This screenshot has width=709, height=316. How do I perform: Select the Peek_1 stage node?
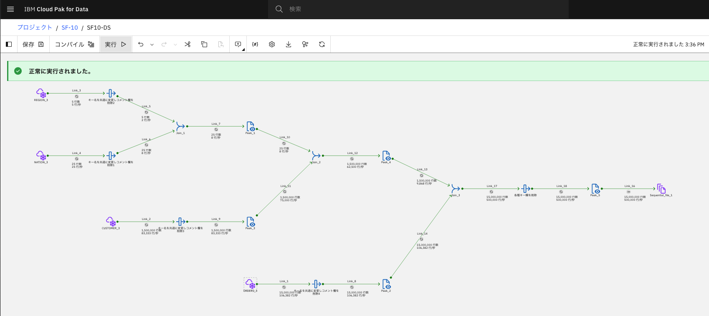250,126
